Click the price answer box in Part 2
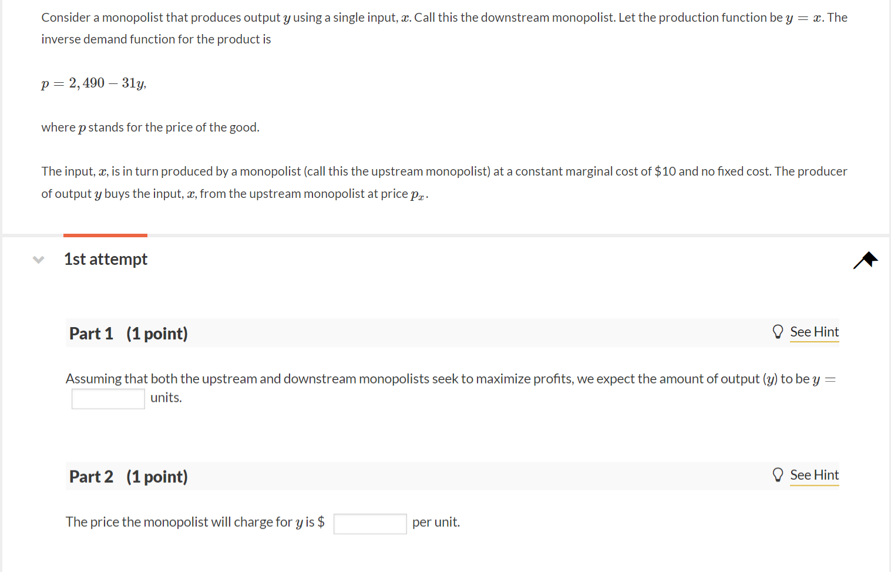The height and width of the screenshot is (572, 891). coord(369,523)
